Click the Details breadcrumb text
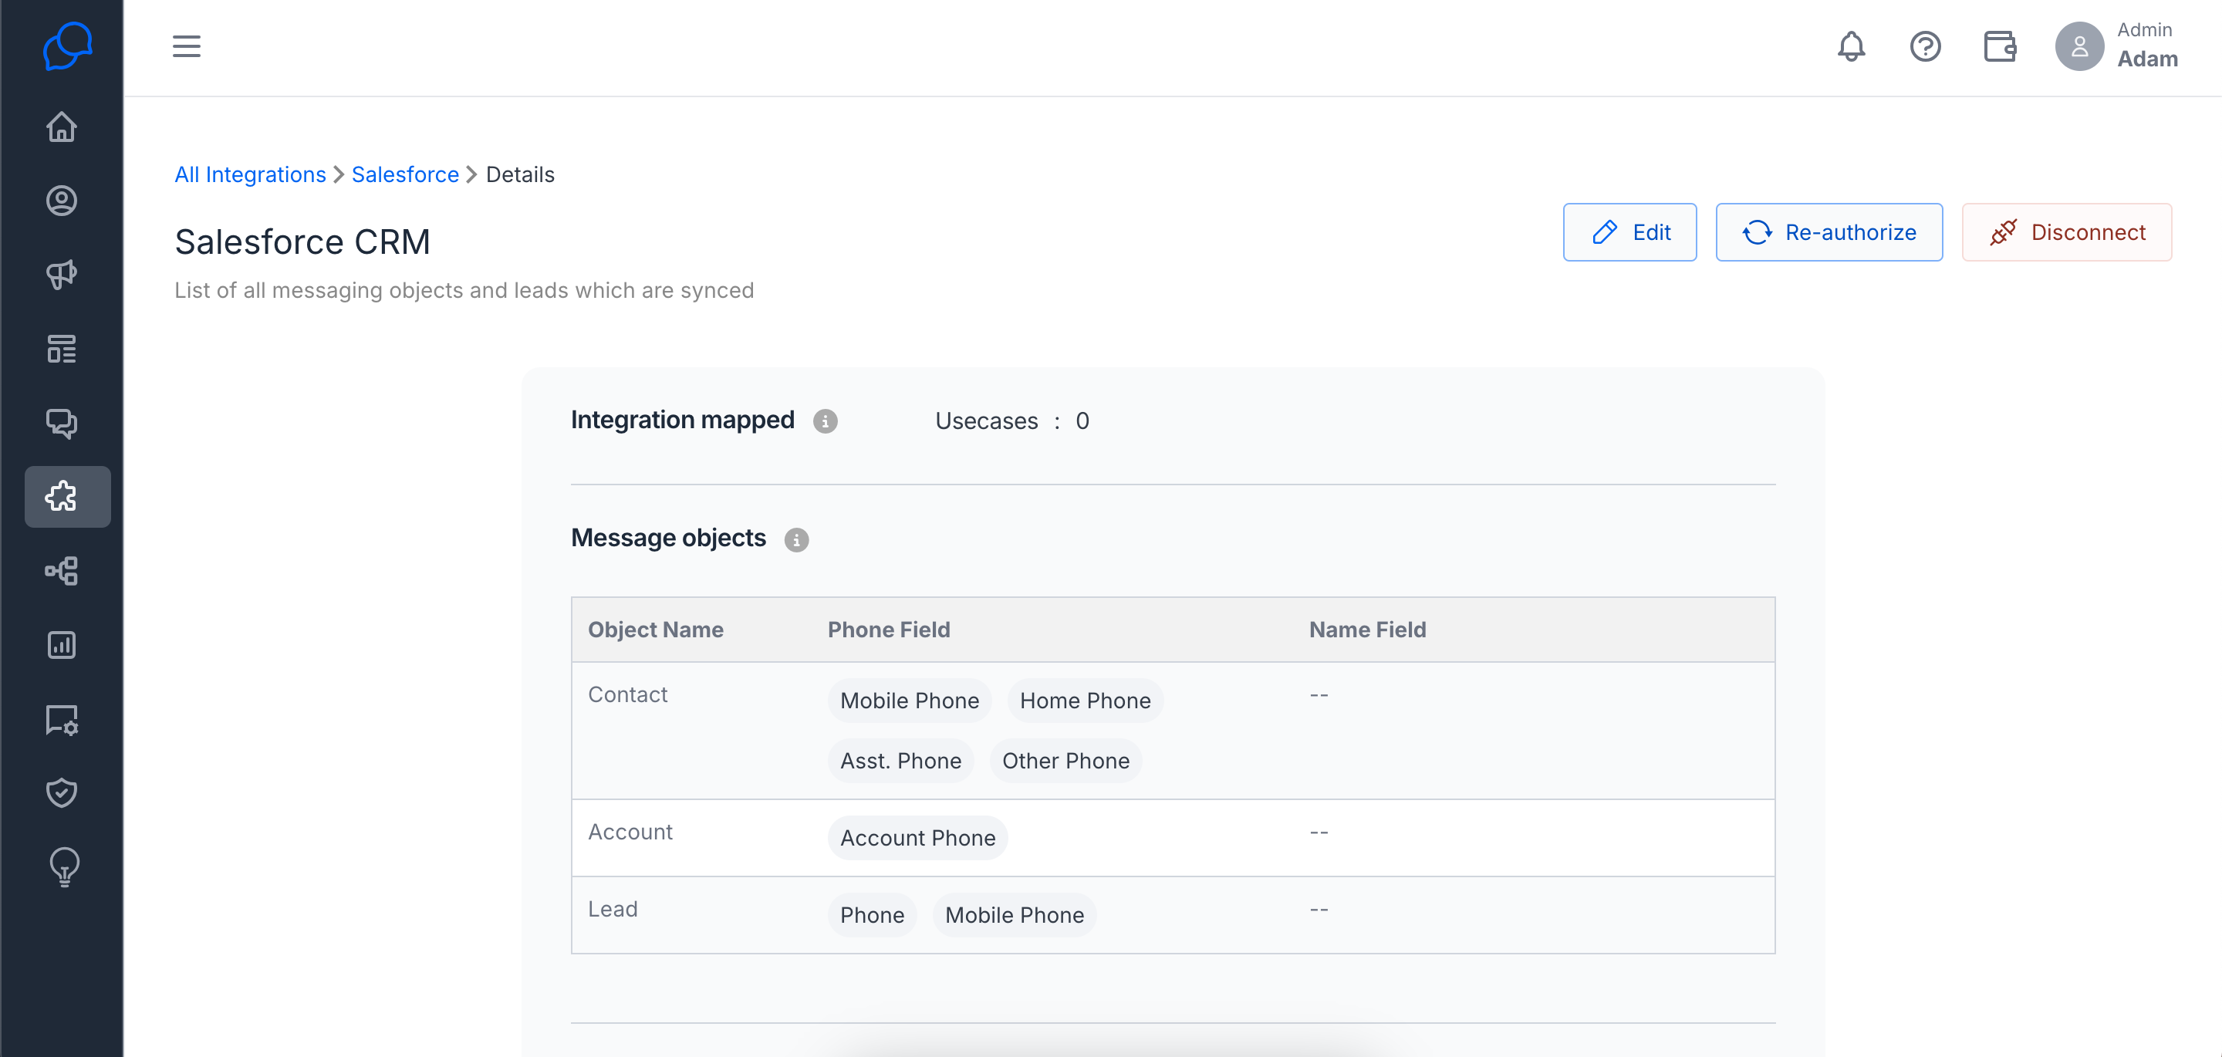Image resolution: width=2222 pixels, height=1057 pixels. pos(520,174)
